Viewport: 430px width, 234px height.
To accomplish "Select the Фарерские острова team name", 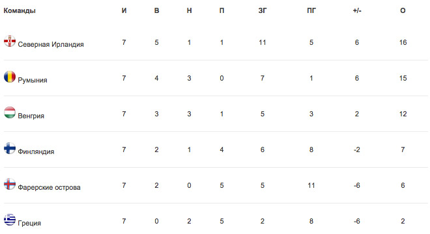I will click(49, 187).
